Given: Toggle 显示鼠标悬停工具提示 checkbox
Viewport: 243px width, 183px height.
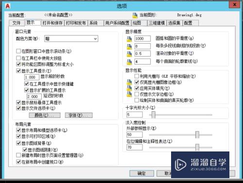Looking at the screenshot, I should pyautogui.click(x=18, y=102).
